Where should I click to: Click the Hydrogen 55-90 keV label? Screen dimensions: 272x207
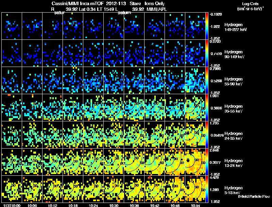[234, 82]
